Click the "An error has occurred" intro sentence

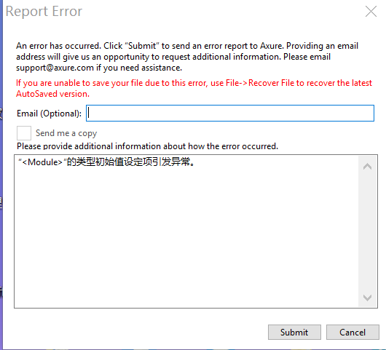(58, 46)
